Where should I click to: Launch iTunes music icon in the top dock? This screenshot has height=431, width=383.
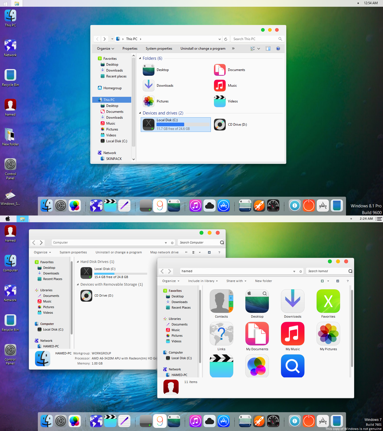point(195,206)
